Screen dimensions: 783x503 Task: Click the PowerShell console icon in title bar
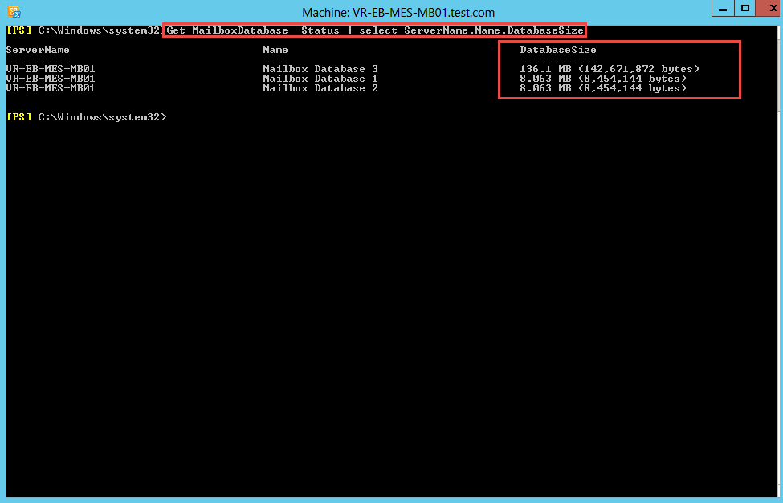pyautogui.click(x=14, y=12)
